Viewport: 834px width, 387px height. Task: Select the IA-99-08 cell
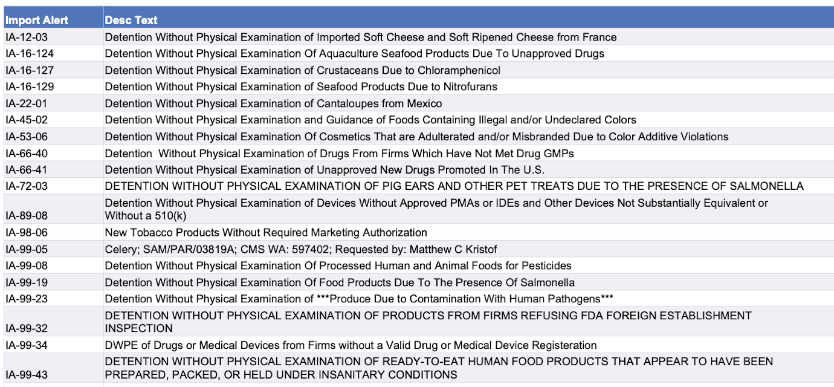pos(26,265)
